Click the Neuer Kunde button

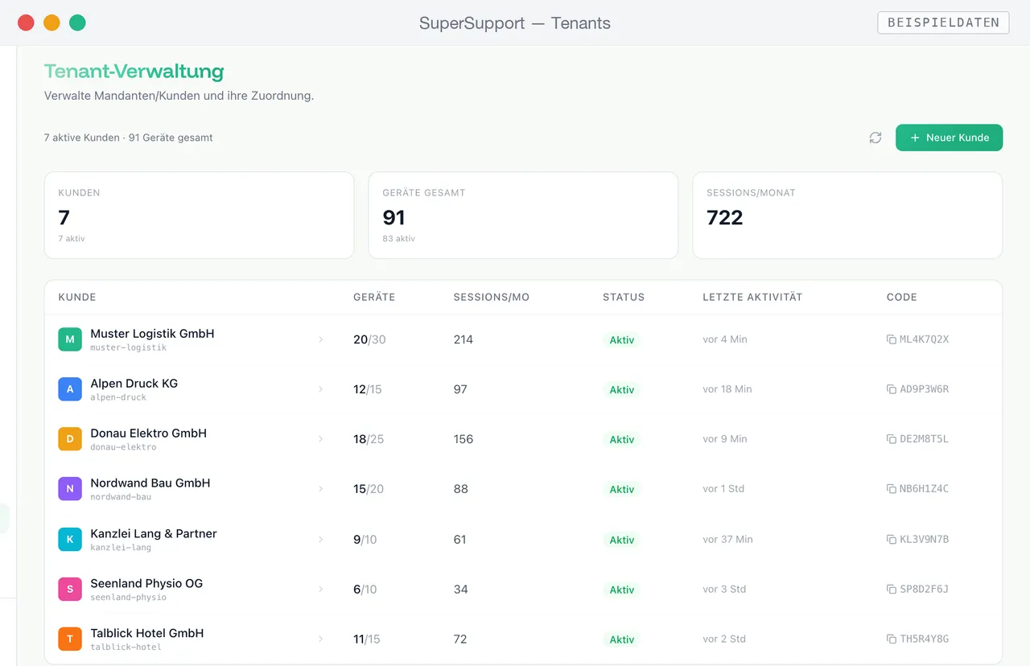[x=949, y=138]
